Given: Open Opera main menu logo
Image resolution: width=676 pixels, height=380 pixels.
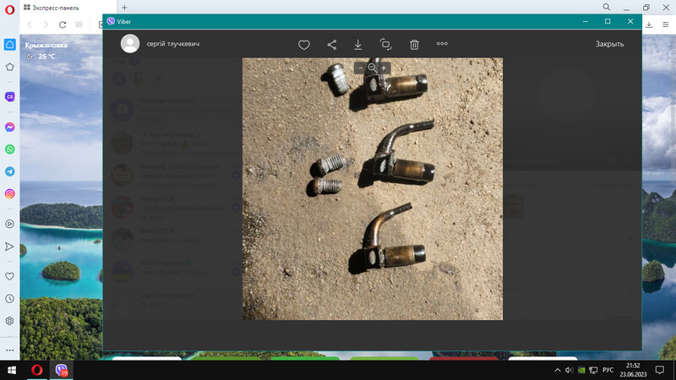Looking at the screenshot, I should pos(9,9).
